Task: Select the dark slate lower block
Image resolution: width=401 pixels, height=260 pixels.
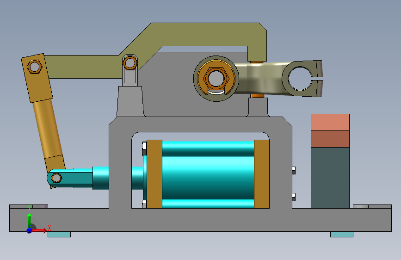Action: (330, 174)
